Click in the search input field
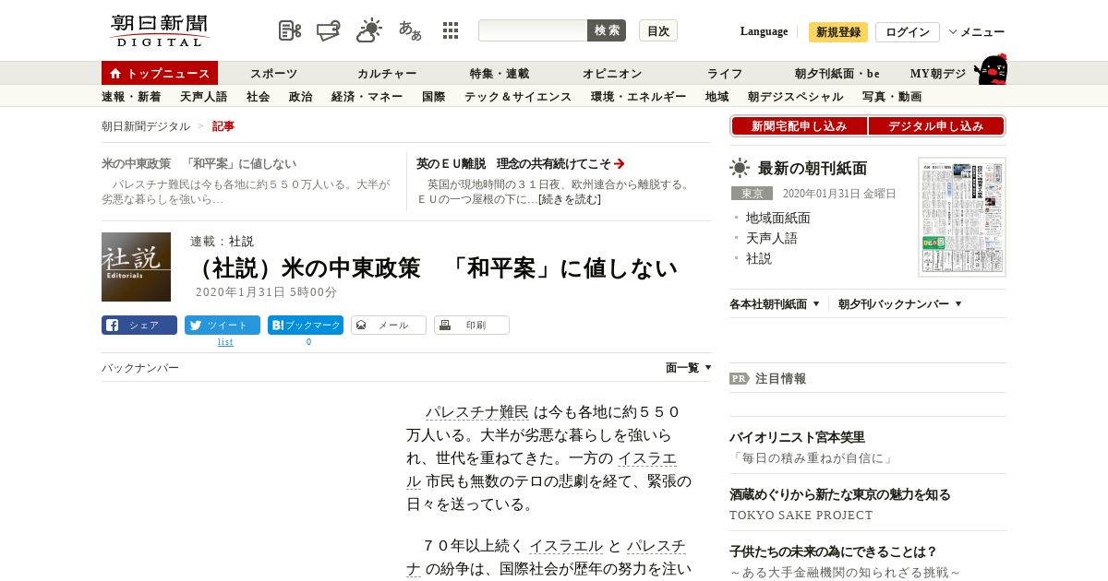This screenshot has width=1108, height=581. [533, 30]
